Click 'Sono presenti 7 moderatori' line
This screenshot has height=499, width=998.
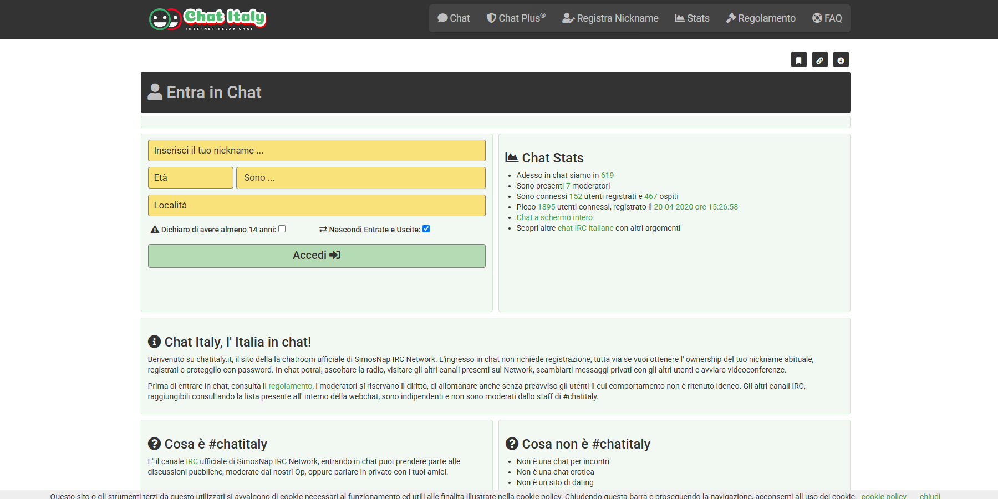point(563,186)
